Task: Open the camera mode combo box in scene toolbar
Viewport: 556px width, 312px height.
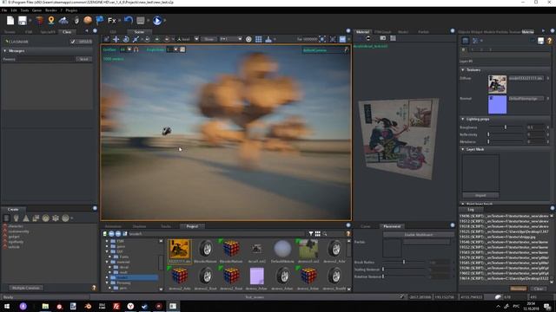Action: coord(231,39)
